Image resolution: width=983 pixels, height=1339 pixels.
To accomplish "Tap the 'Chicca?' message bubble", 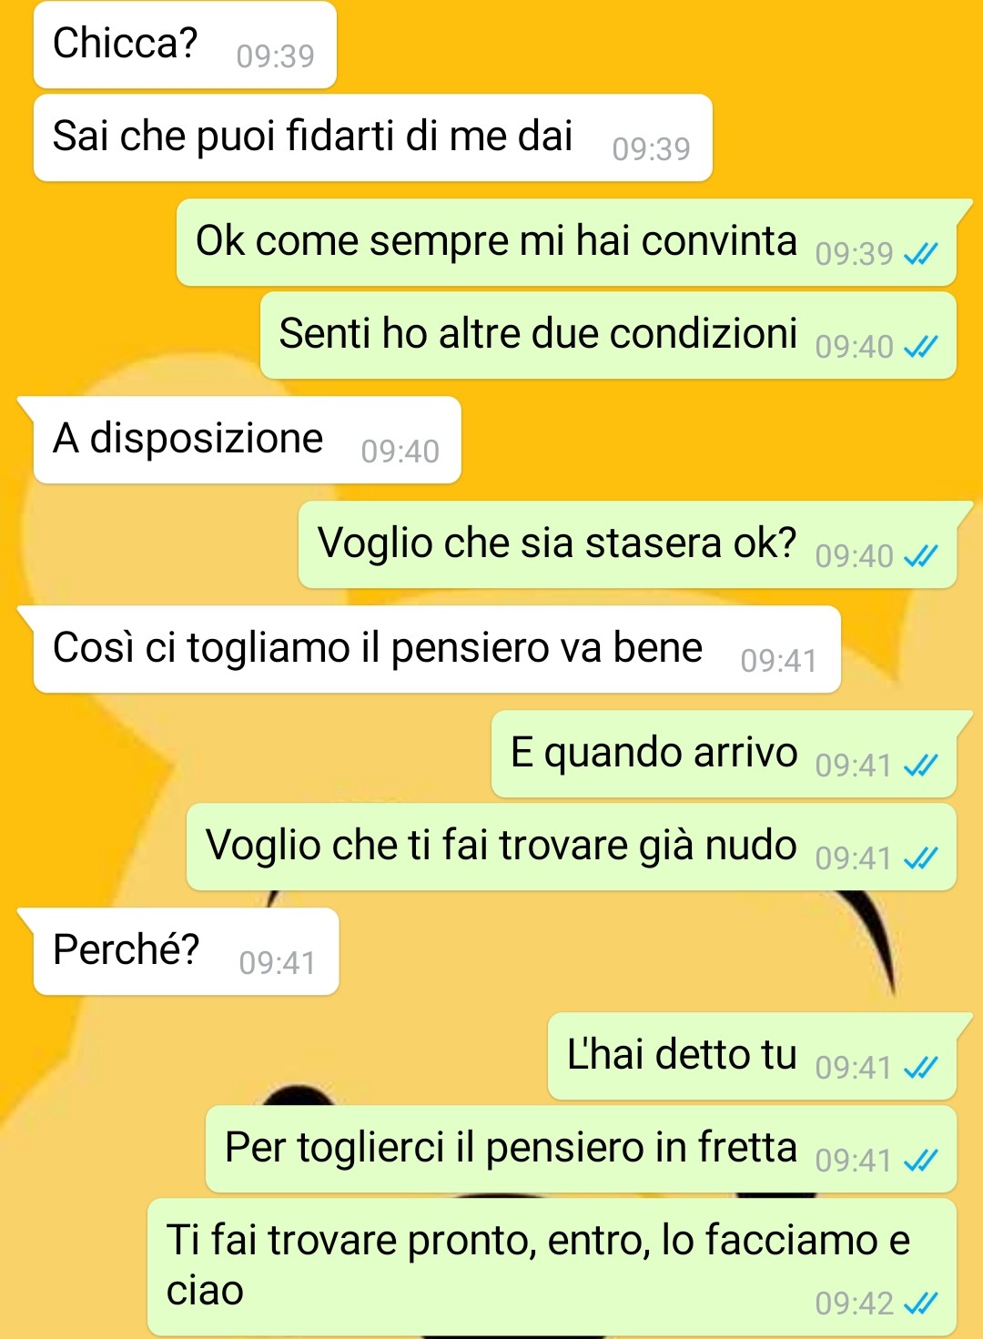I will [x=185, y=45].
